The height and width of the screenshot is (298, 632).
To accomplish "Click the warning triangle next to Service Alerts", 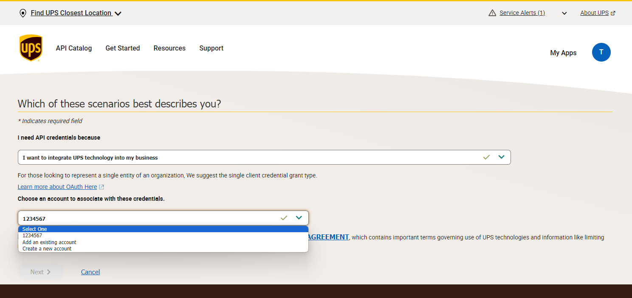I will coord(492,12).
